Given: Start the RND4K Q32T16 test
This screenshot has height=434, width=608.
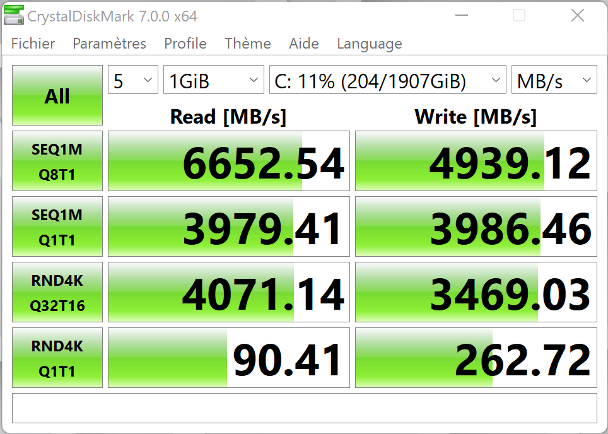Looking at the screenshot, I should (x=57, y=292).
